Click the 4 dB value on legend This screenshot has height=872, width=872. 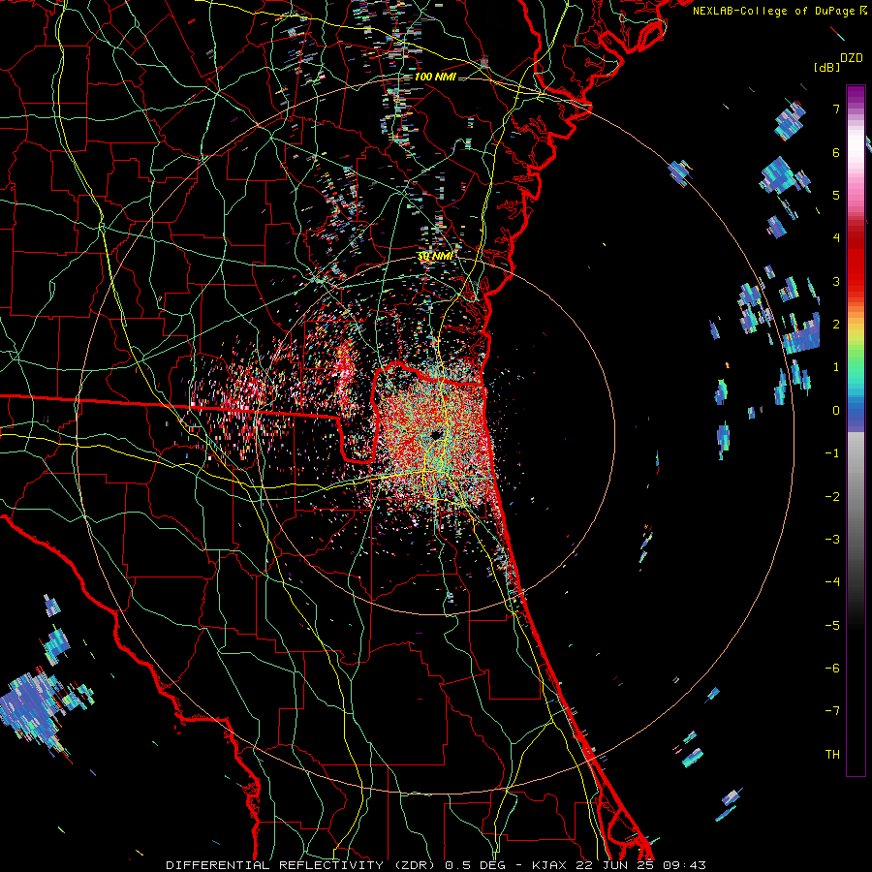tap(836, 238)
